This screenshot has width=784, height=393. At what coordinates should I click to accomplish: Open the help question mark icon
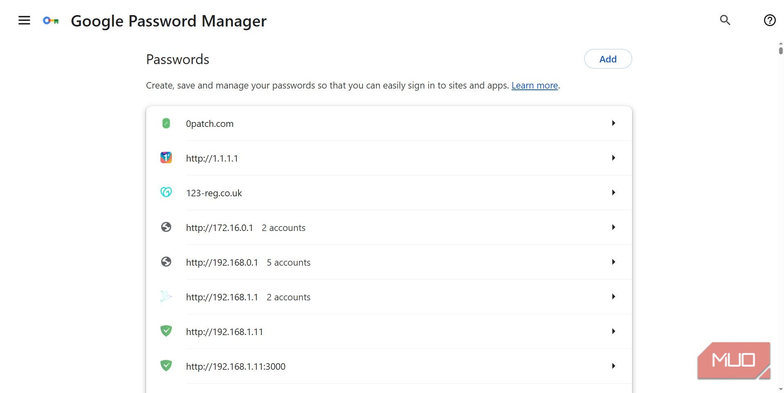770,20
